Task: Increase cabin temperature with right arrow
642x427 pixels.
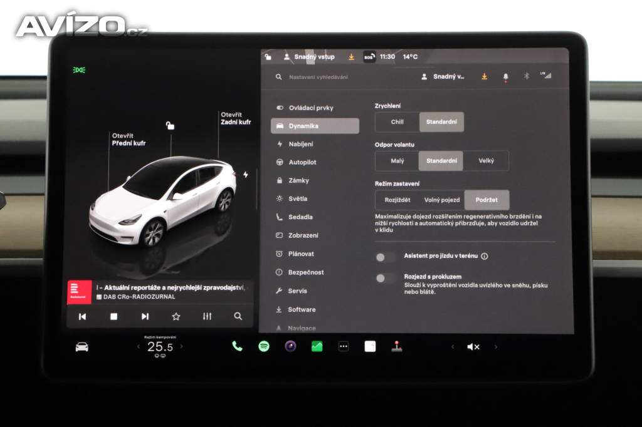Action: (182, 346)
